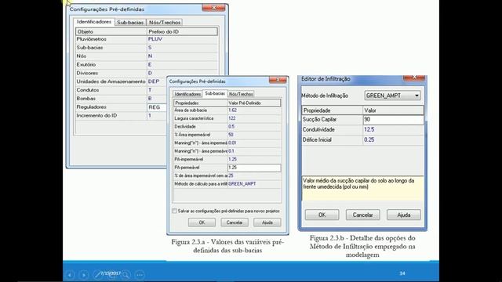This screenshot has width=502, height=282.
Task: Select the Condutos prefix value T
Action: click(150, 90)
